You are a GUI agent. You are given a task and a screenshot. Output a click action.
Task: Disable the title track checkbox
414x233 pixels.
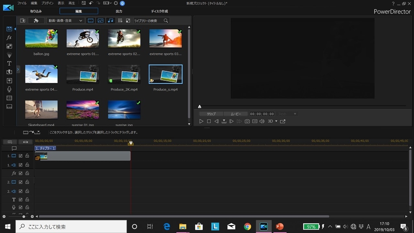pos(20,200)
